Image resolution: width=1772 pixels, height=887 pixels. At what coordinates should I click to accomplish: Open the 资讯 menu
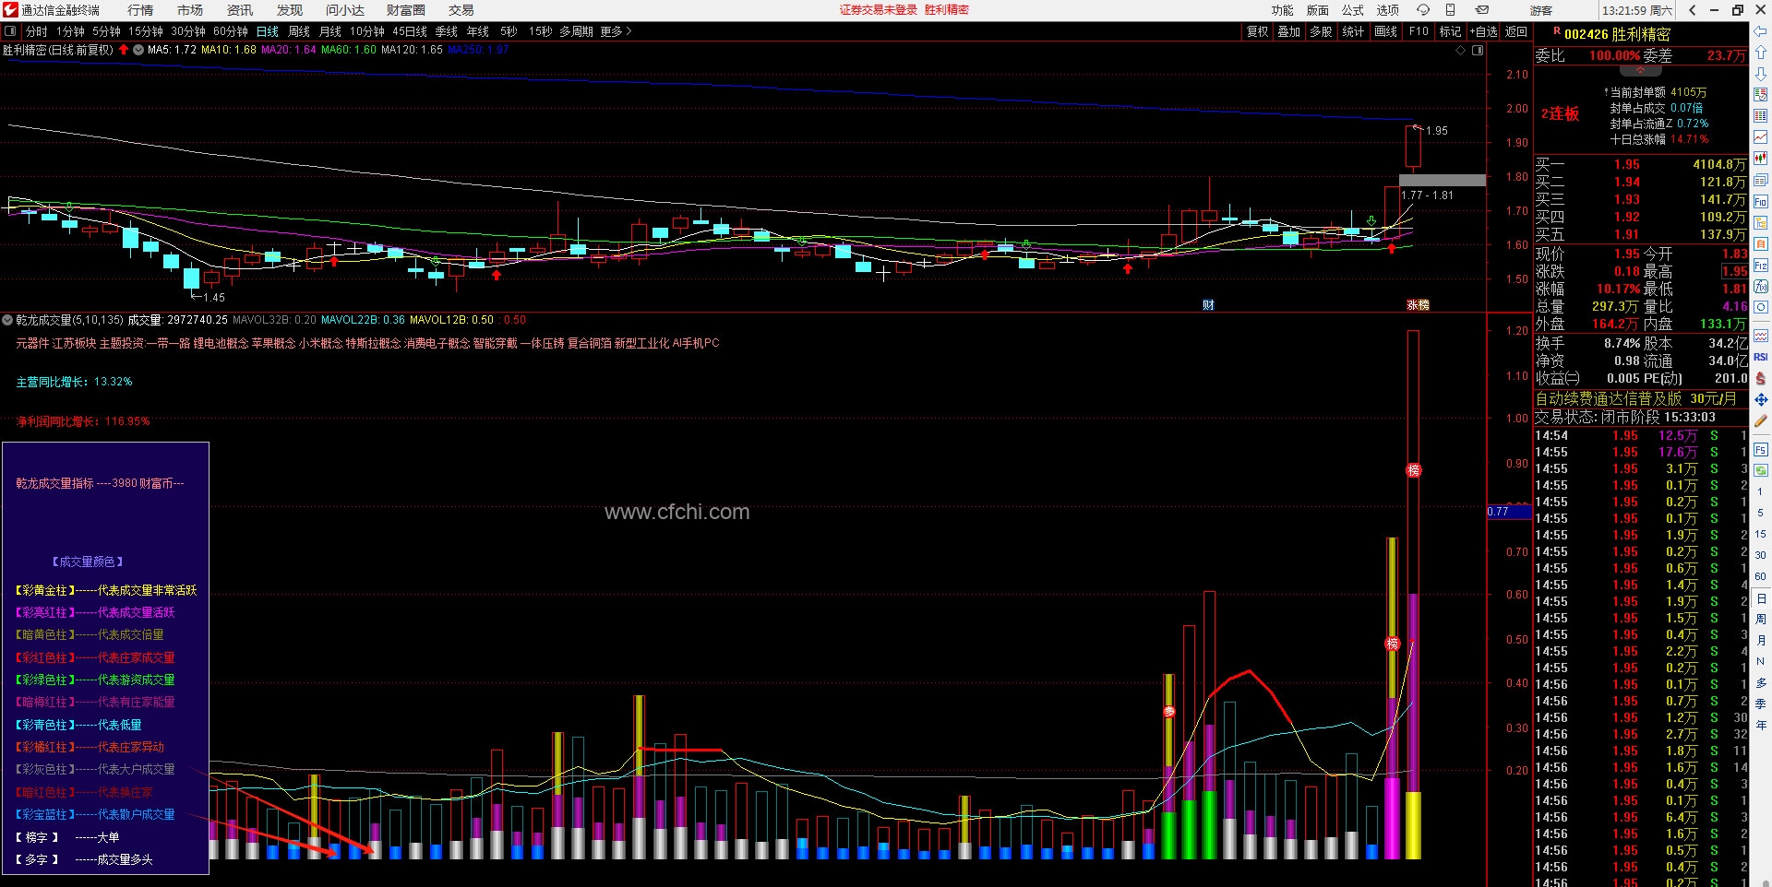(240, 10)
